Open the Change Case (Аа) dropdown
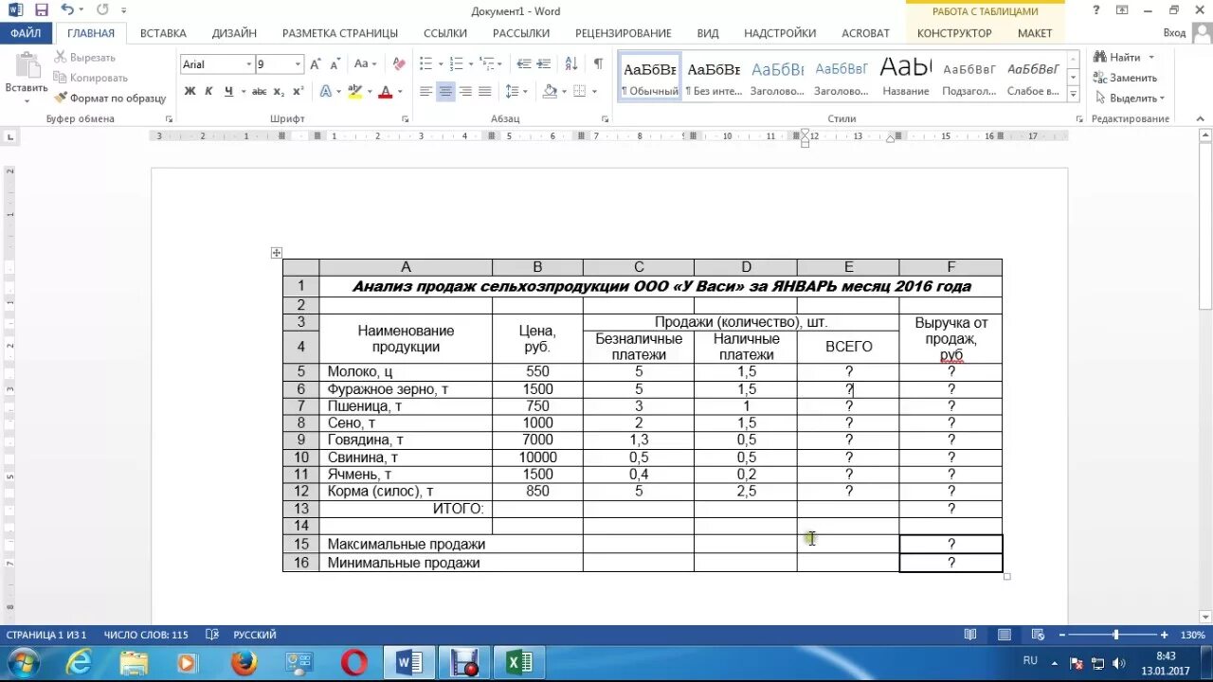The height and width of the screenshot is (682, 1213). tap(365, 64)
